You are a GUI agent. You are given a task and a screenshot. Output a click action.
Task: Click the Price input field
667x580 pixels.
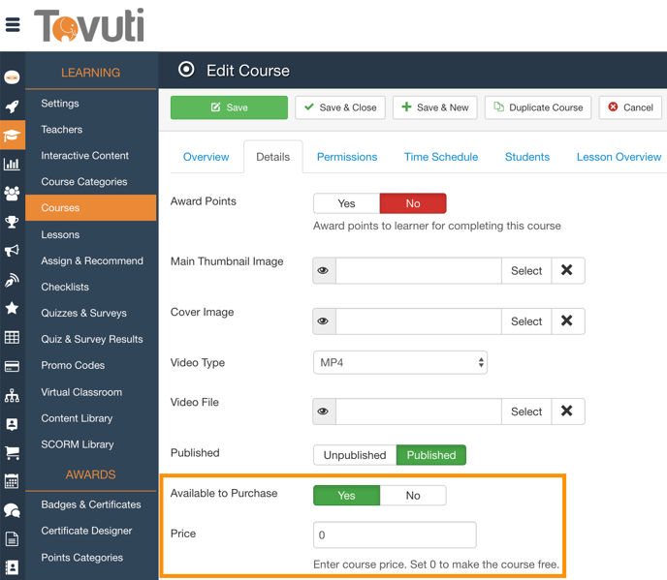tap(395, 534)
